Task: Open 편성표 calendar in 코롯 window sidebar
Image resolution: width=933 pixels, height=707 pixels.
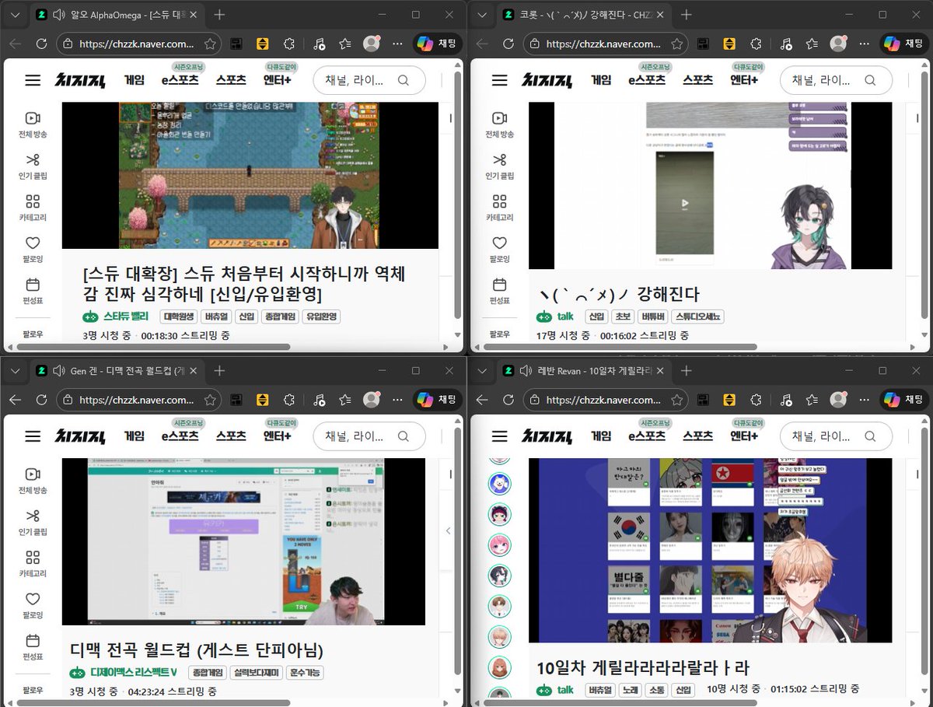Action: tap(499, 291)
